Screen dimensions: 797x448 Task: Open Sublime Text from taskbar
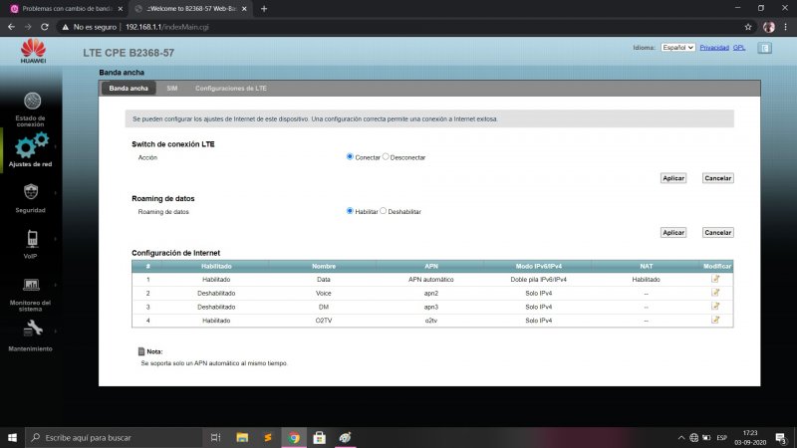pos(268,437)
